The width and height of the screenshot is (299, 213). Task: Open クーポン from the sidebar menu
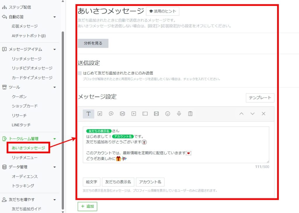click(19, 97)
